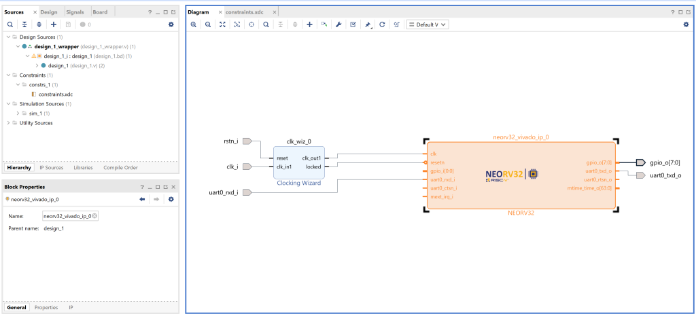Switch to the Compile Order tab
Image resolution: width=696 pixels, height=316 pixels.
click(x=120, y=167)
